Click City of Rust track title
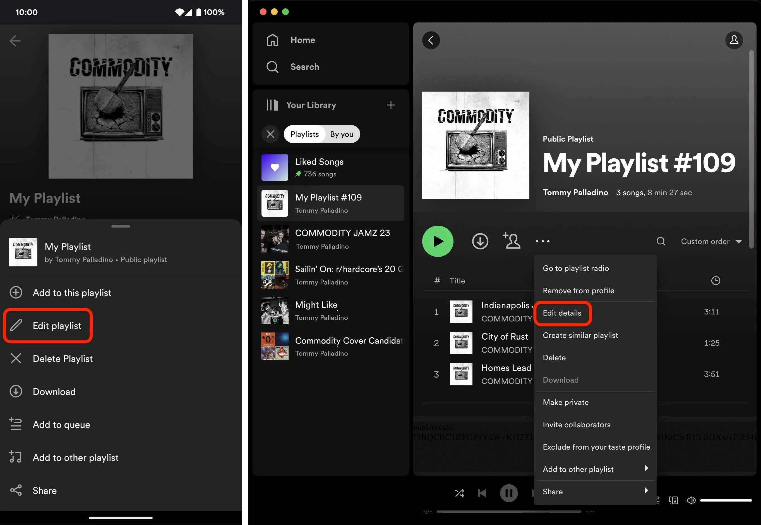 [504, 336]
